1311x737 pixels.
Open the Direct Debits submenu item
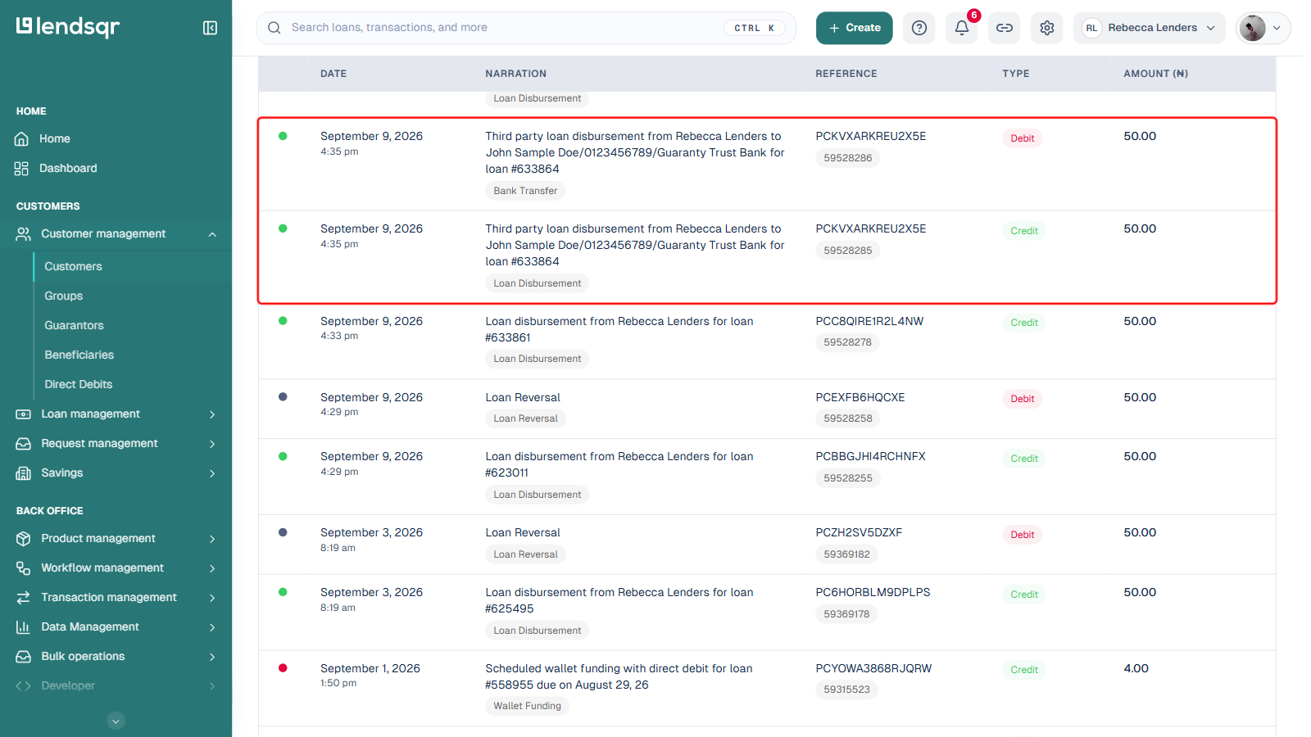[x=79, y=384]
